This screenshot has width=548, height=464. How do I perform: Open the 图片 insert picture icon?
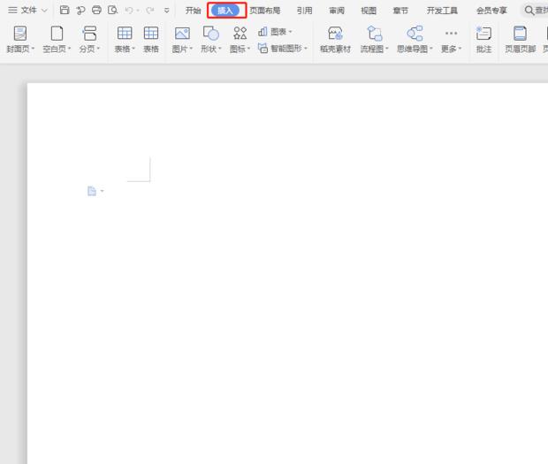click(182, 34)
